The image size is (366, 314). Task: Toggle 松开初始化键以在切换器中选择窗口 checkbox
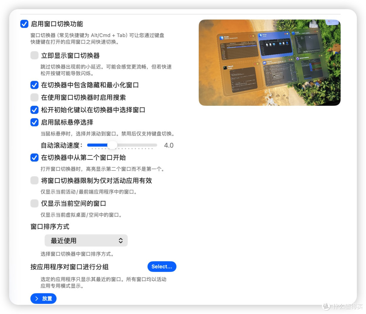[x=35, y=110]
